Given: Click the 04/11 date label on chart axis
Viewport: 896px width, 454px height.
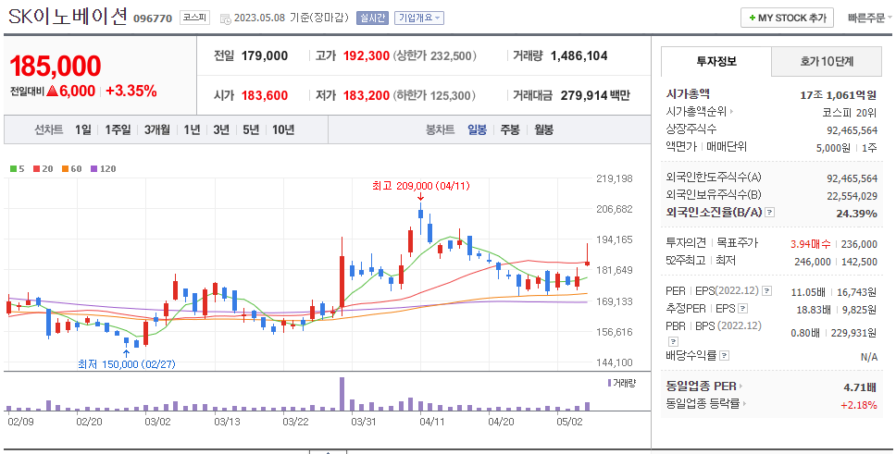Looking at the screenshot, I should point(432,422).
